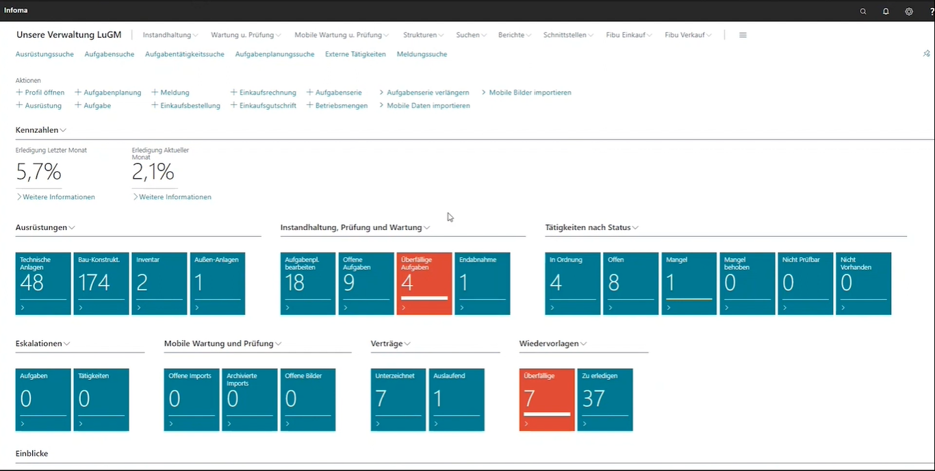Click Mobile Daten importieren action
Viewport: 935px width, 471px height.
[x=428, y=106]
